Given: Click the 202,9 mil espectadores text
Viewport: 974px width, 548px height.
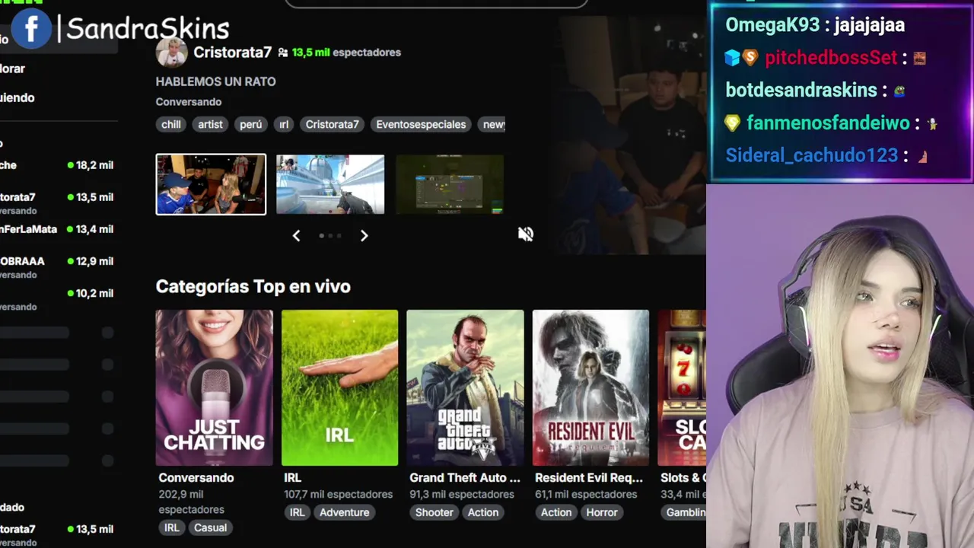Looking at the screenshot, I should coord(191,502).
